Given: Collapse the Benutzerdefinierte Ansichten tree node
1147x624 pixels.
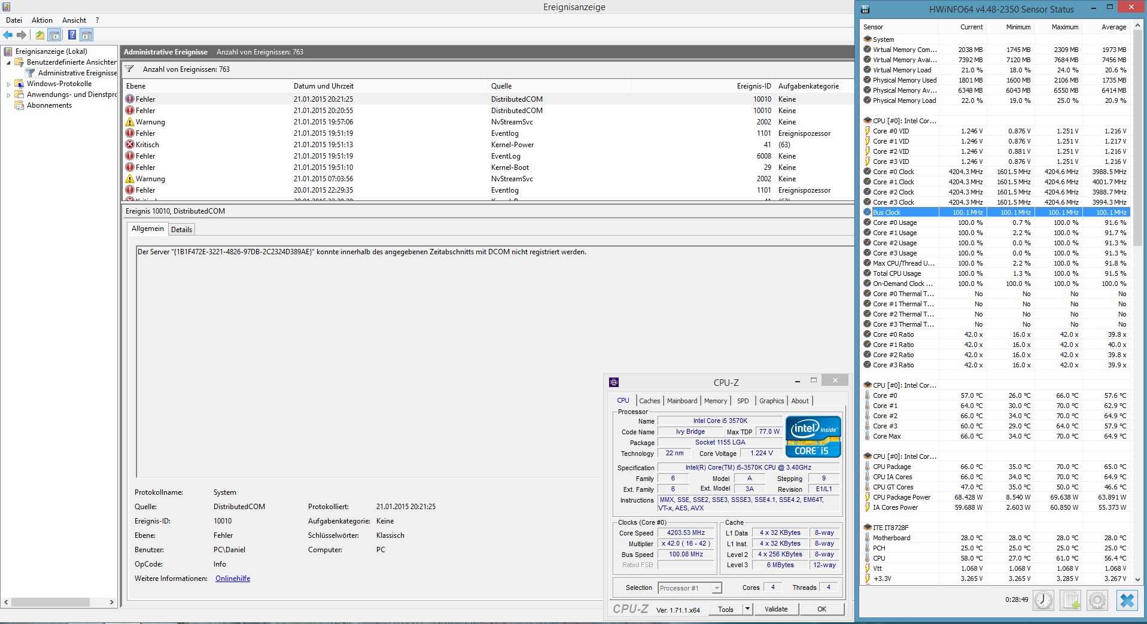Looking at the screenshot, I should point(8,62).
